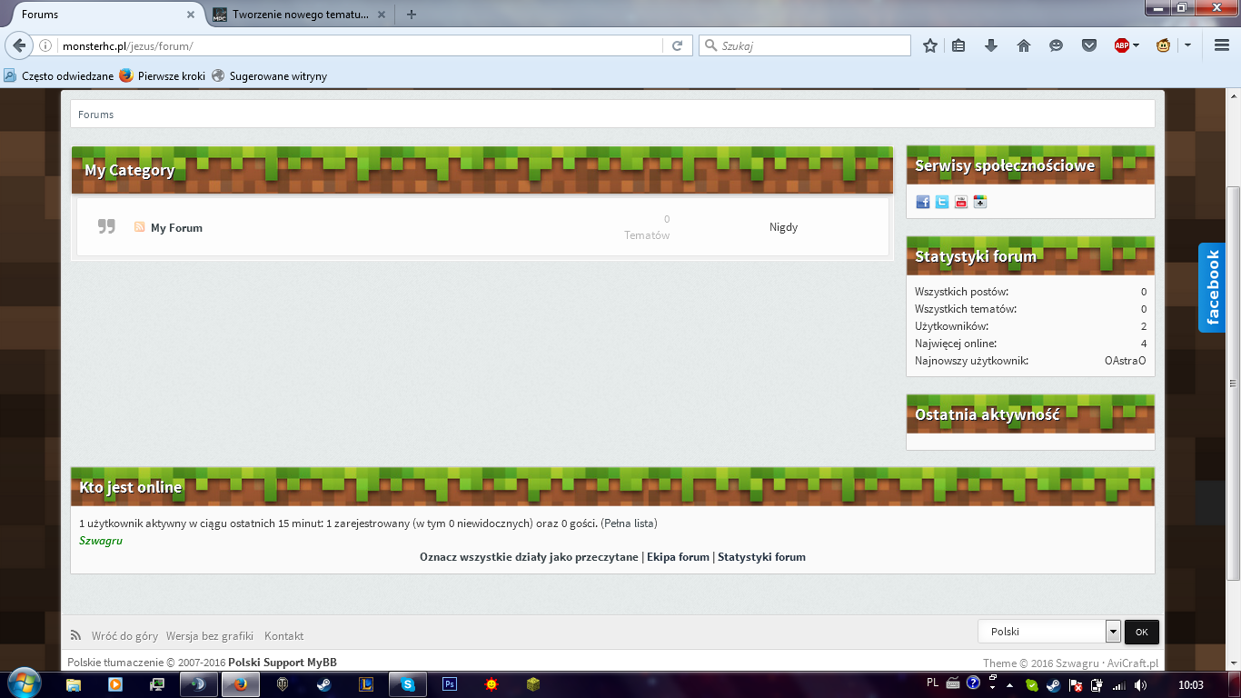Reload the page with the refresh icon
Image resolution: width=1241 pixels, height=698 pixels.
tap(677, 45)
